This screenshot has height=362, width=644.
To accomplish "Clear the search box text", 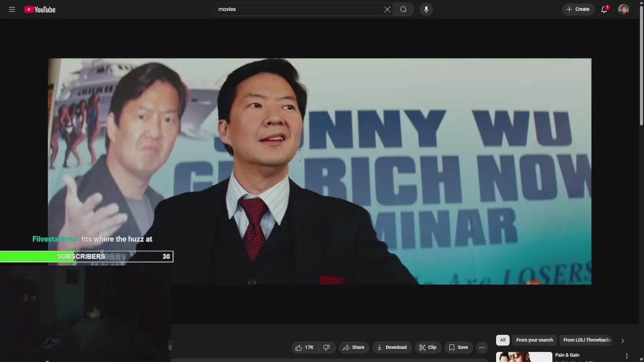I will pyautogui.click(x=387, y=9).
